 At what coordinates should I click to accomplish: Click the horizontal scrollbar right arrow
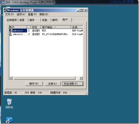(81, 78)
